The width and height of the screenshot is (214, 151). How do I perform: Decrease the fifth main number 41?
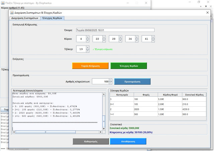coord(153,41)
